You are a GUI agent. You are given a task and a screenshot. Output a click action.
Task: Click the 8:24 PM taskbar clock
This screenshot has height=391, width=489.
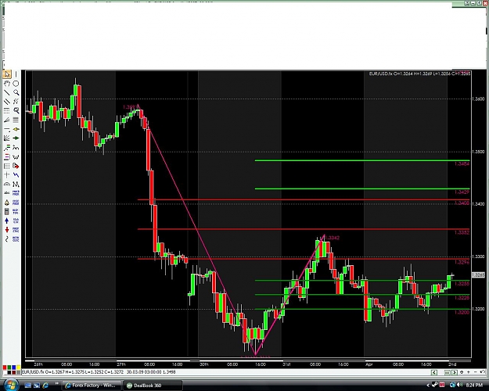click(474, 386)
